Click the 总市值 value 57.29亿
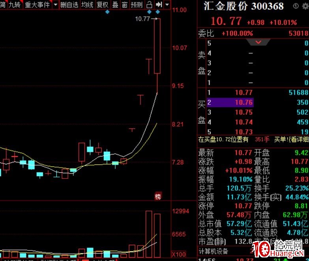 [239, 224]
